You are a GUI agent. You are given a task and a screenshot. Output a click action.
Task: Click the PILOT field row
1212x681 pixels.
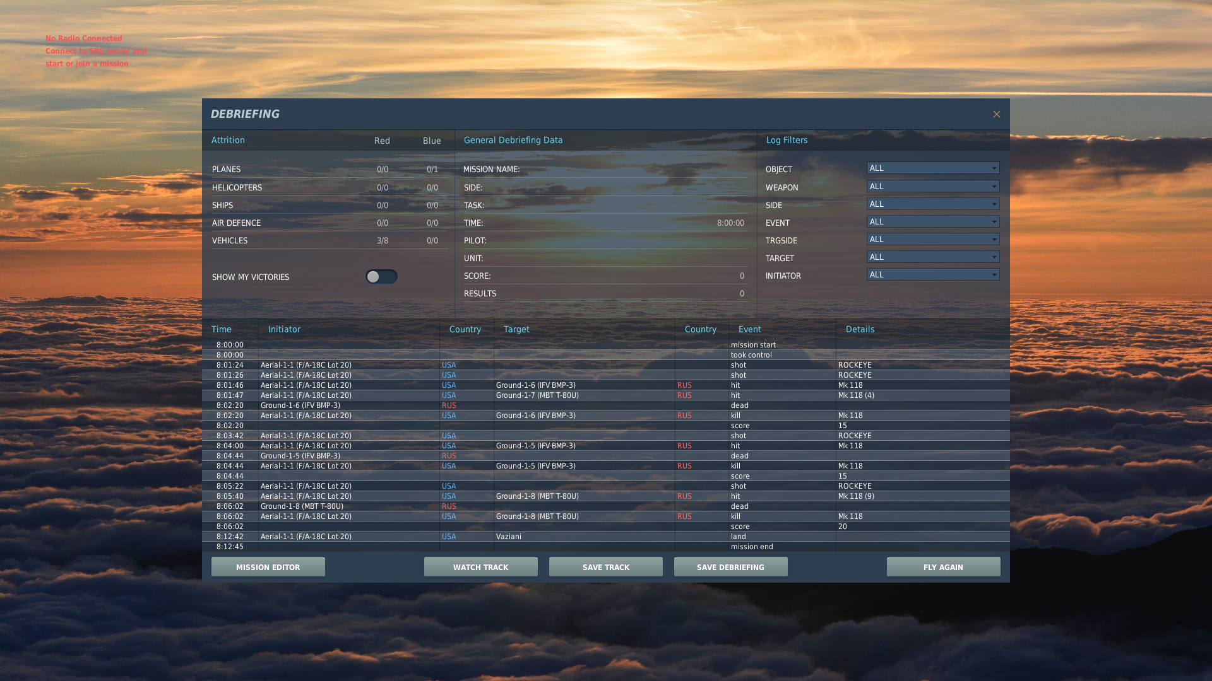(x=605, y=241)
